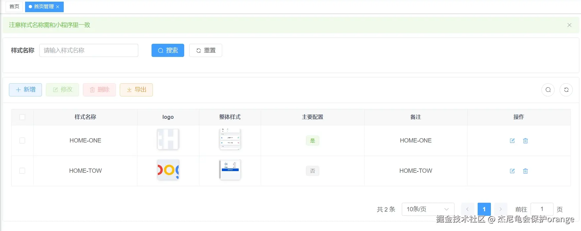Go to the next page arrow
581x231 pixels.
coord(501,209)
